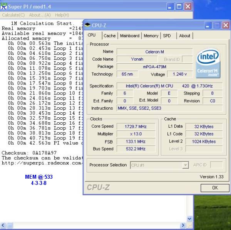
Task: Open the Processor Selection CPU #1 dropdown
Action: point(159,165)
